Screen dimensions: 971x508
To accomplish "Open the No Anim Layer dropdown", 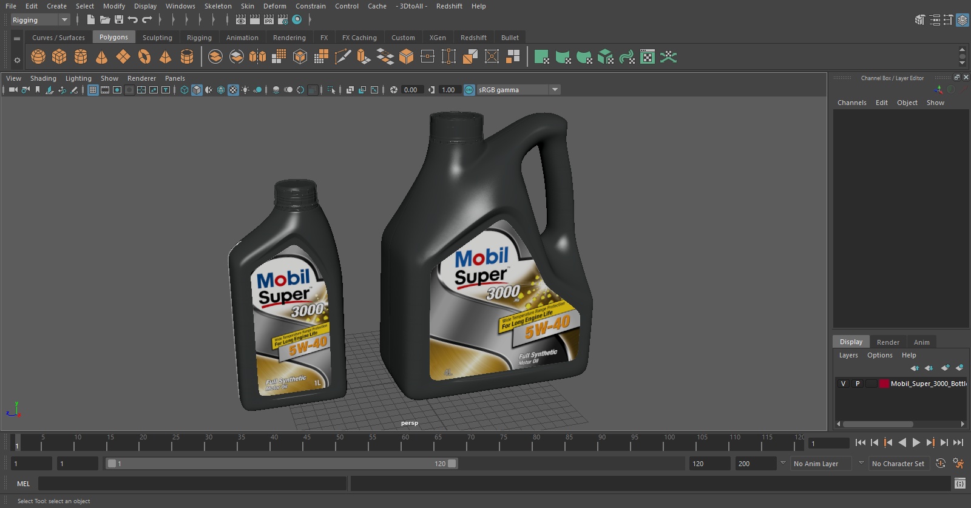I will click(x=822, y=464).
